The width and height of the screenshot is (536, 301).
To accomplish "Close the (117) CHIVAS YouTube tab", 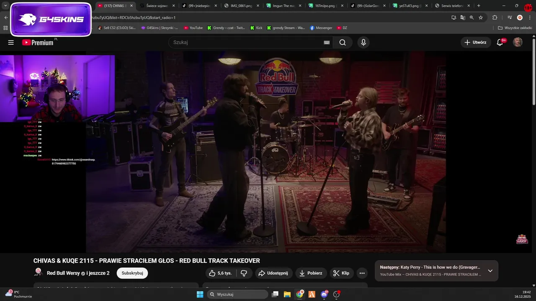I will pos(131,6).
